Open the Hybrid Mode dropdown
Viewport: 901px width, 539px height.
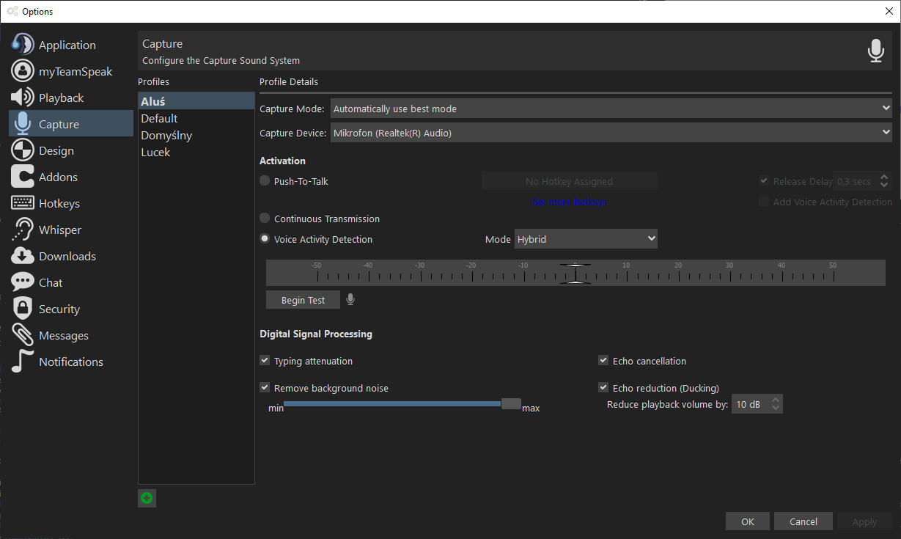click(586, 239)
